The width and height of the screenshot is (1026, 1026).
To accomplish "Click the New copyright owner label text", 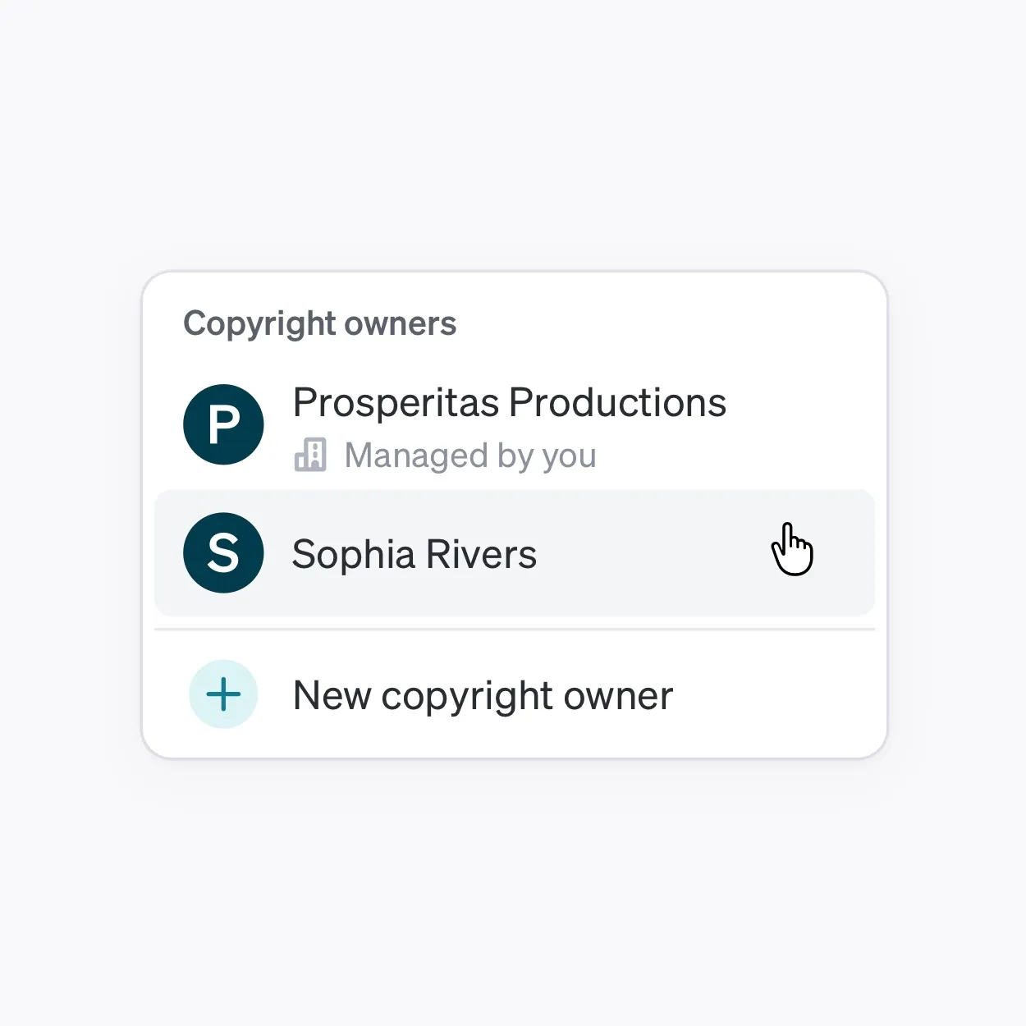I will [483, 697].
